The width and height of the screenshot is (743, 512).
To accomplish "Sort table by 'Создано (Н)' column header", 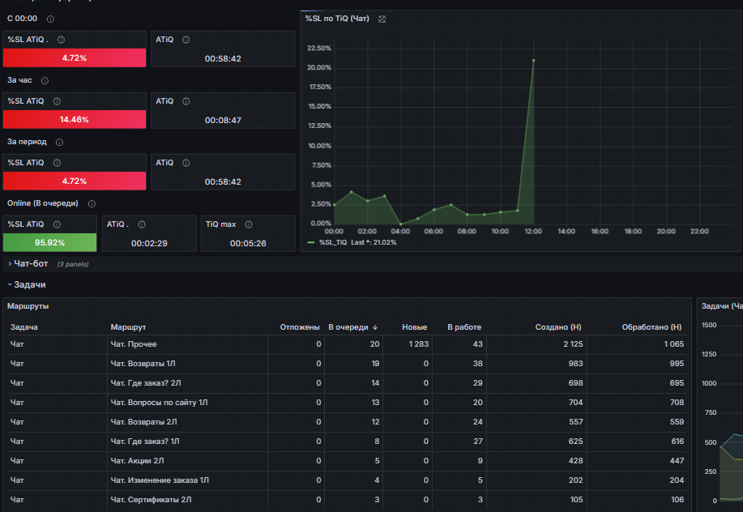I will point(558,327).
